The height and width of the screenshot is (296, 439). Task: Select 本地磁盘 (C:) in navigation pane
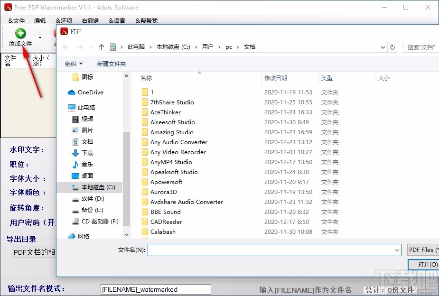(x=90, y=187)
